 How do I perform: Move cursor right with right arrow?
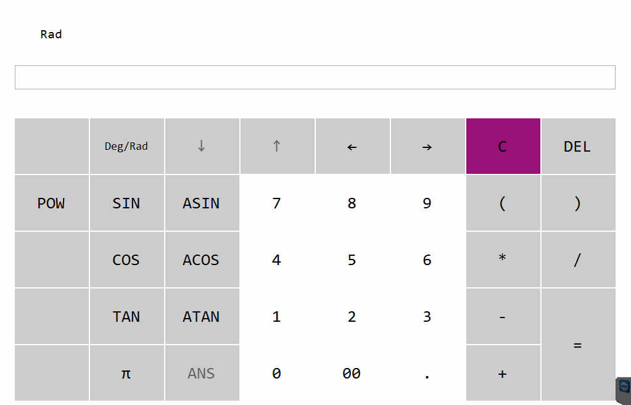coord(427,147)
